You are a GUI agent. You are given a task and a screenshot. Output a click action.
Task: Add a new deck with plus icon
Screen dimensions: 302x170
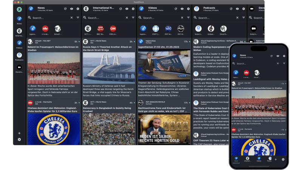(19, 133)
